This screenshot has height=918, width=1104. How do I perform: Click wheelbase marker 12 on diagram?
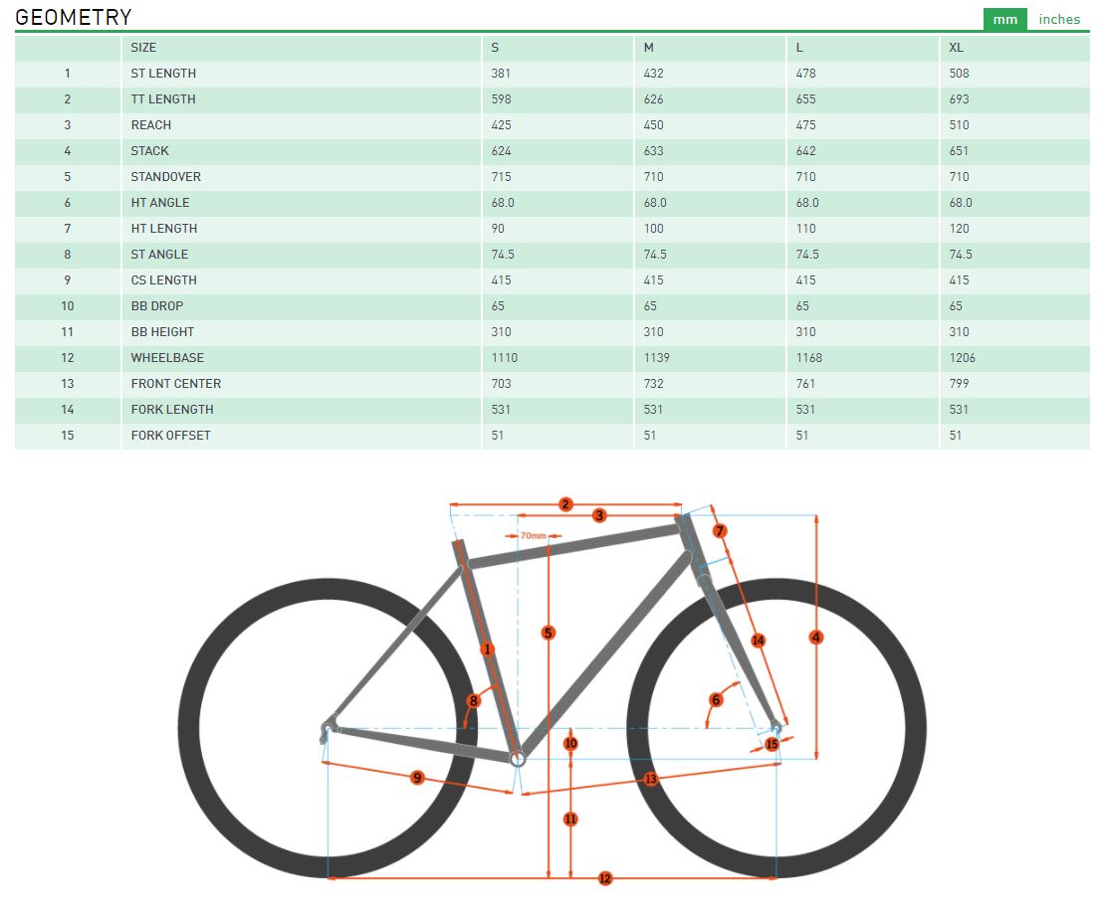coord(604,878)
